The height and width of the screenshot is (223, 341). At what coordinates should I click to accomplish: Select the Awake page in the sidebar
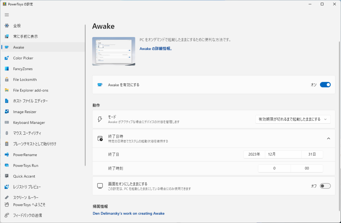click(x=43, y=47)
